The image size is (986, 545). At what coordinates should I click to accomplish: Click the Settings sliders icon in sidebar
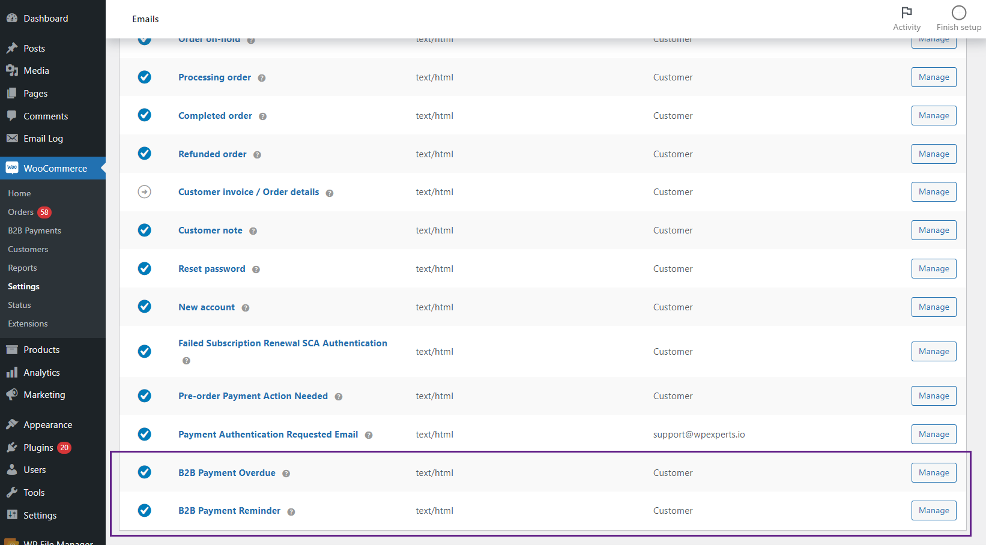pos(12,515)
